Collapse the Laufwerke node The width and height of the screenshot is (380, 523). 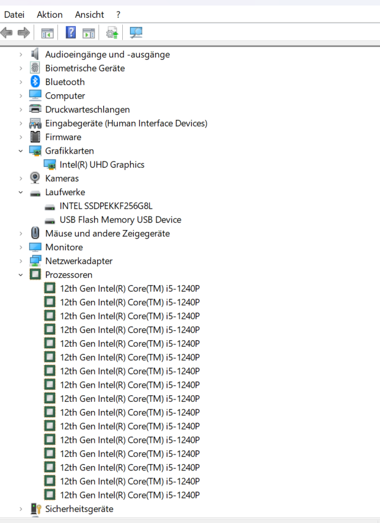click(21, 192)
